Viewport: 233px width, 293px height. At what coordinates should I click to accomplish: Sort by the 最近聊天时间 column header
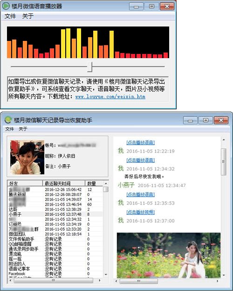coord(64,183)
